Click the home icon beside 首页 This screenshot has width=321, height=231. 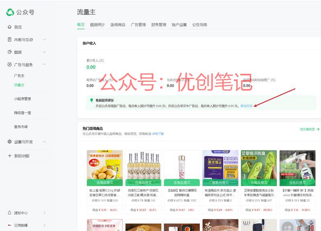pos(9,27)
